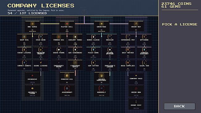This screenshot has height=113, width=201.
Task: Pick the Deep Rig license icon
Action: [24, 37]
